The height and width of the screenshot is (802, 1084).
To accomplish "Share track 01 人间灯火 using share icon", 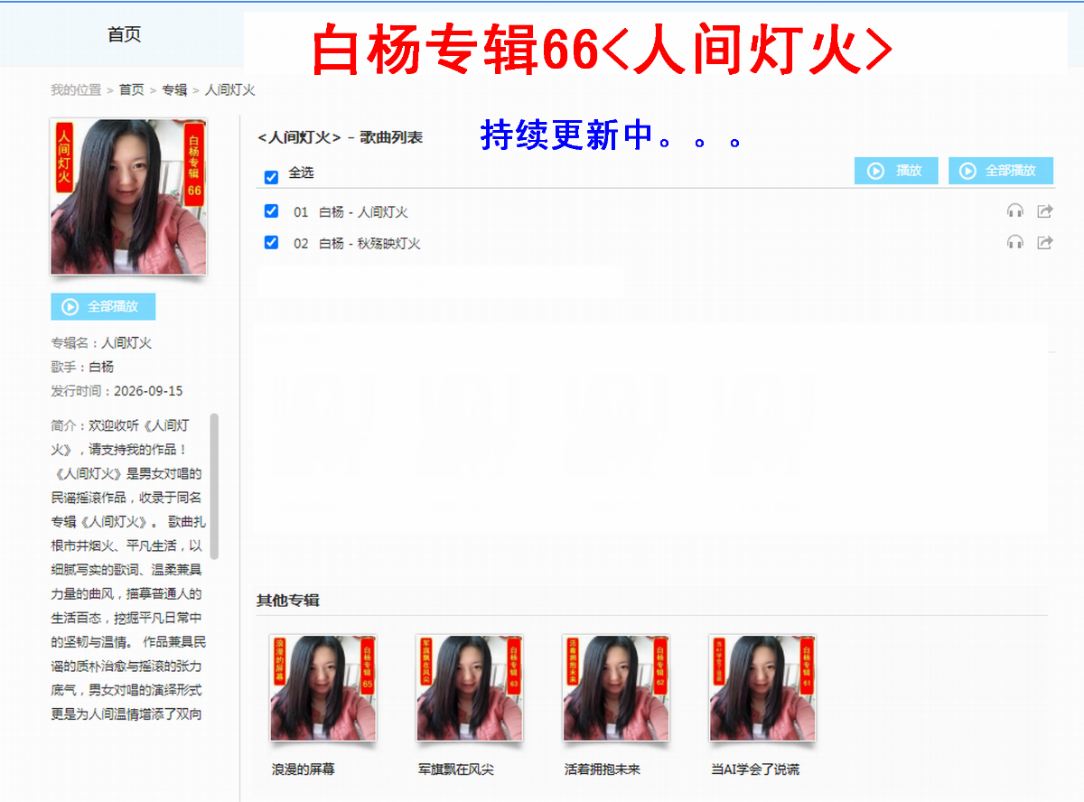I will tap(1044, 211).
